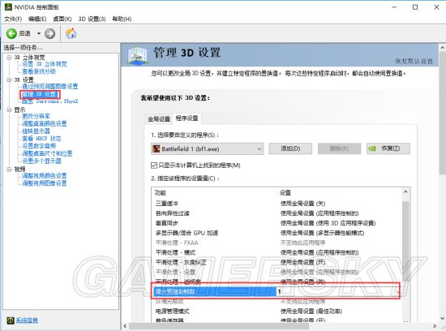
Task: Toggle 只显示本计算机上找到的程序(M) checkbox
Action: pyautogui.click(x=154, y=165)
